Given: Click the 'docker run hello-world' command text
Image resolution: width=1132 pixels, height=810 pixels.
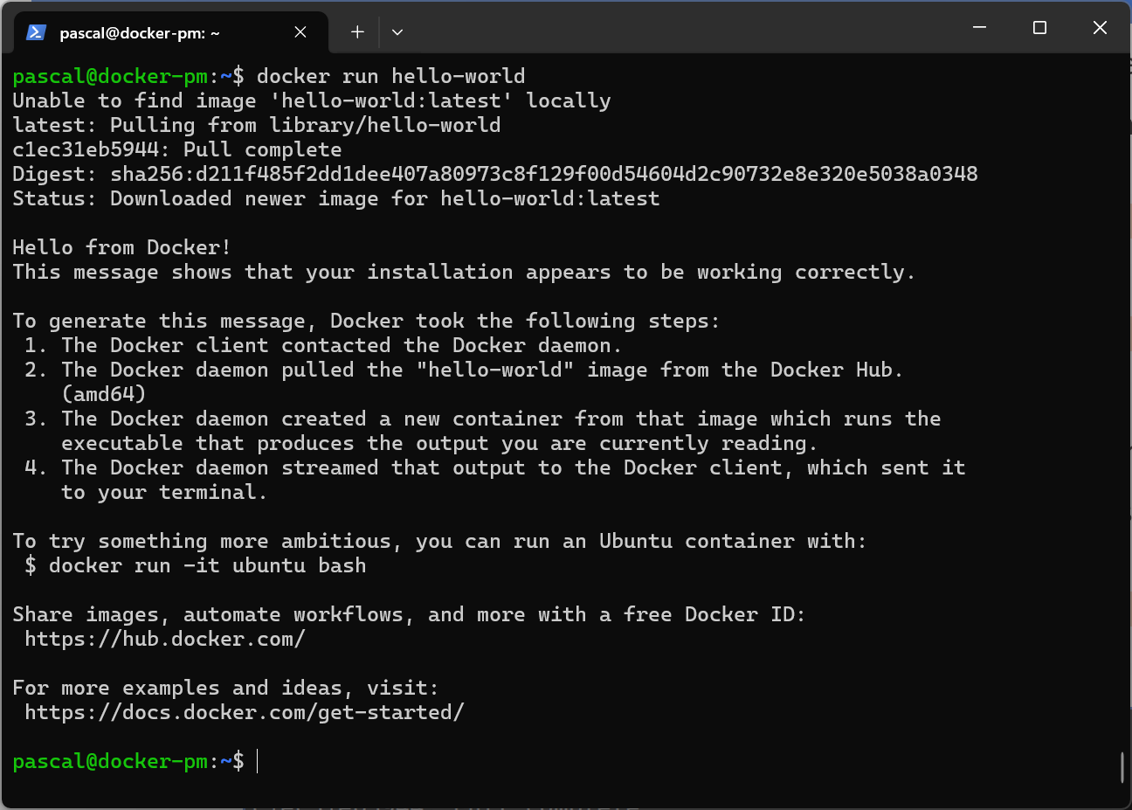Looking at the screenshot, I should point(390,76).
